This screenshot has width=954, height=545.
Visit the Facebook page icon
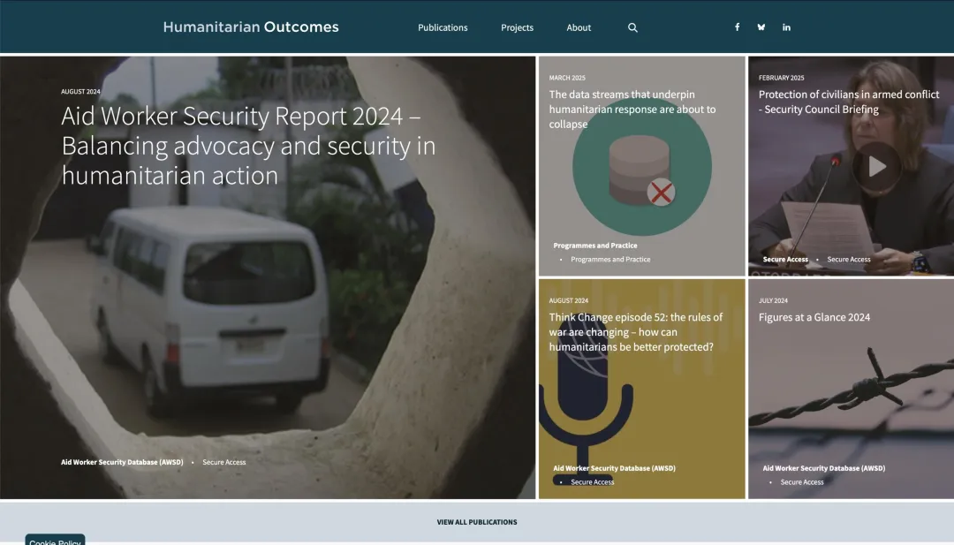[x=738, y=27]
